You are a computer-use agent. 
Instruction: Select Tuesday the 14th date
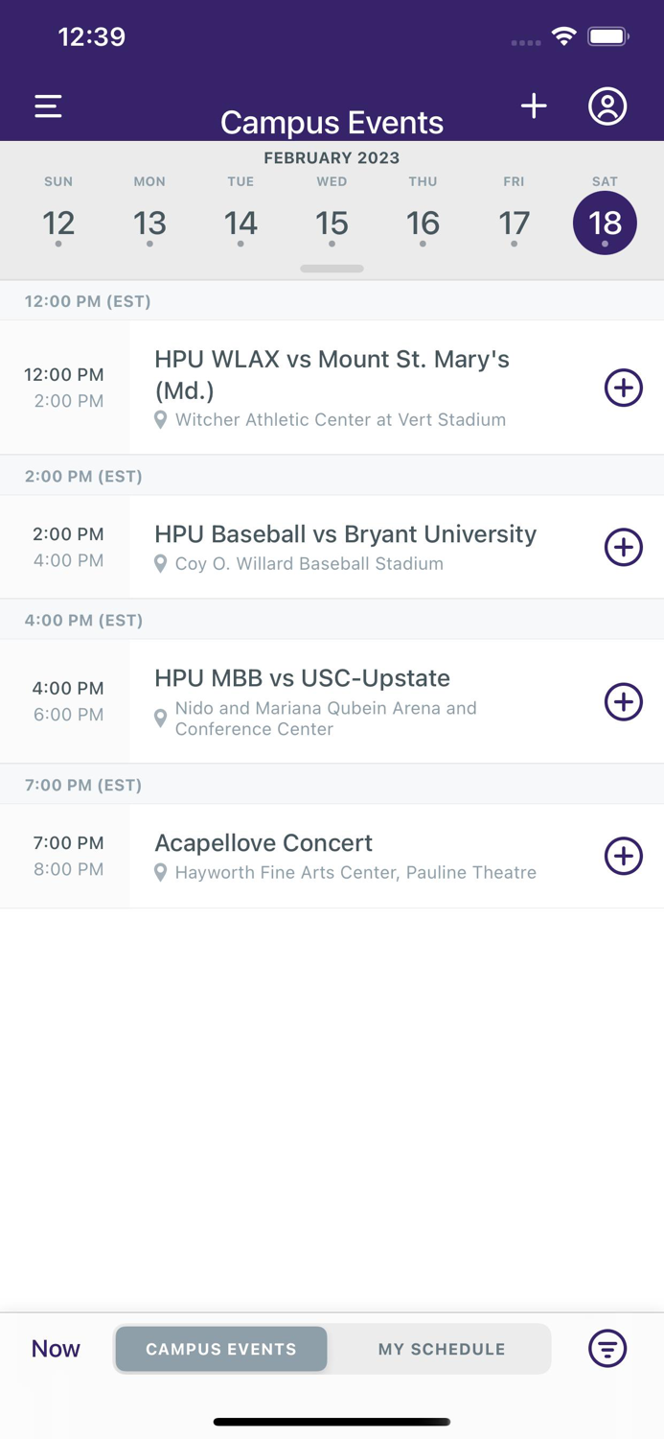(x=240, y=223)
